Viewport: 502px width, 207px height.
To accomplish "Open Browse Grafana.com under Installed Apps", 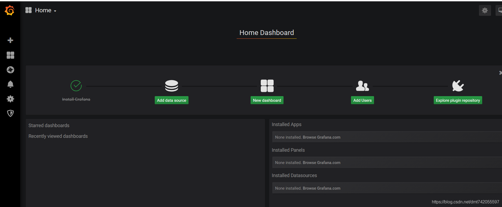I will click(322, 137).
